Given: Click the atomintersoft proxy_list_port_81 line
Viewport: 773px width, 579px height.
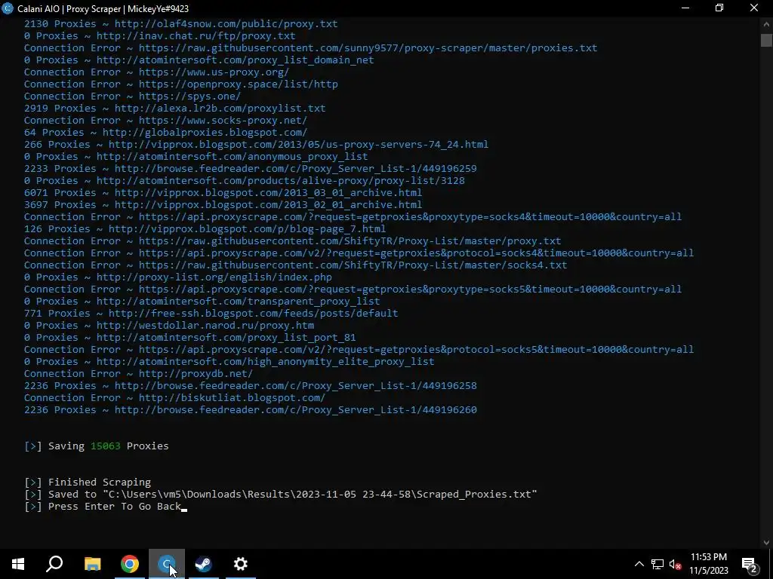Looking at the screenshot, I should pos(189,337).
